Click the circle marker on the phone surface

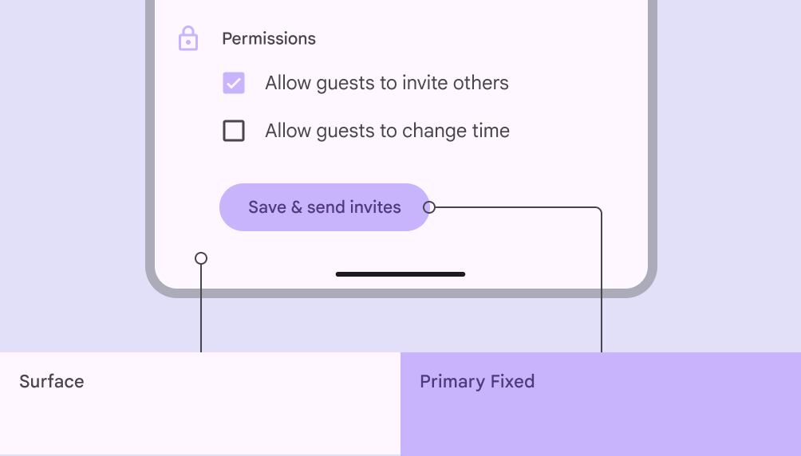point(201,258)
